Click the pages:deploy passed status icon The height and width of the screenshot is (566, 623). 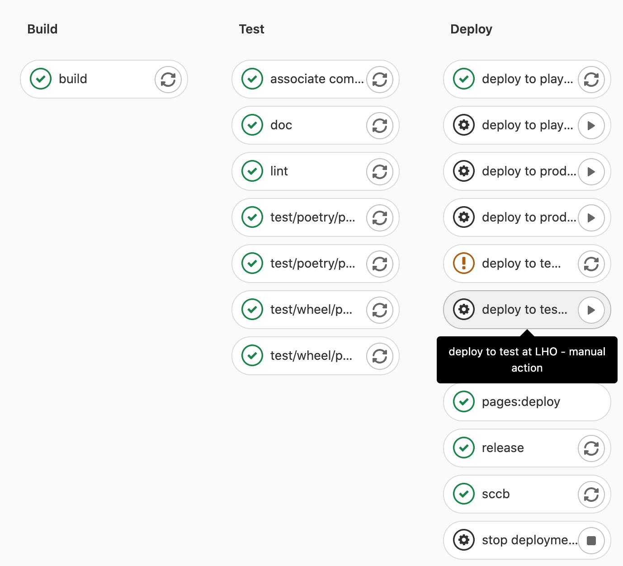coord(464,402)
